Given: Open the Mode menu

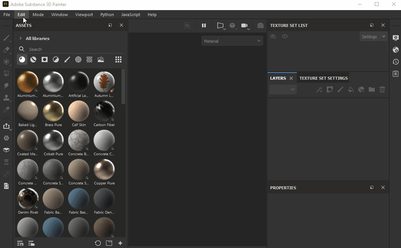Looking at the screenshot, I should pyautogui.click(x=38, y=15).
